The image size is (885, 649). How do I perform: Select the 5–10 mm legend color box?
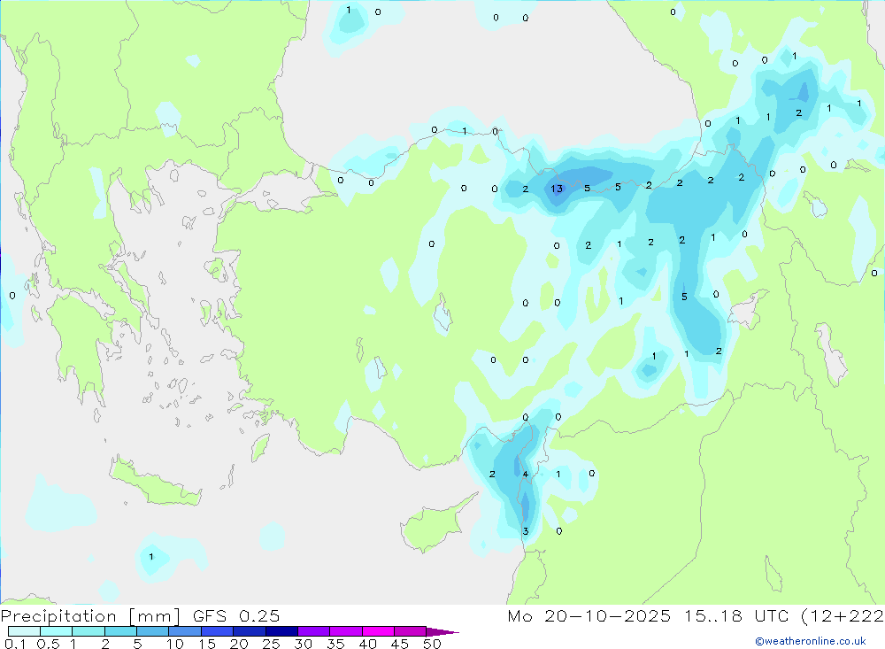pyautogui.click(x=153, y=631)
